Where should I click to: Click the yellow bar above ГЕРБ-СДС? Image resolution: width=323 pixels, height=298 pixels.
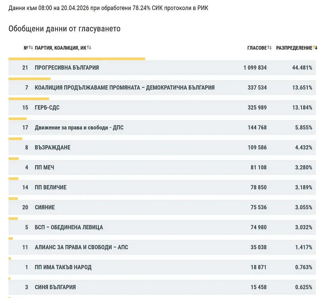tap(29, 99)
